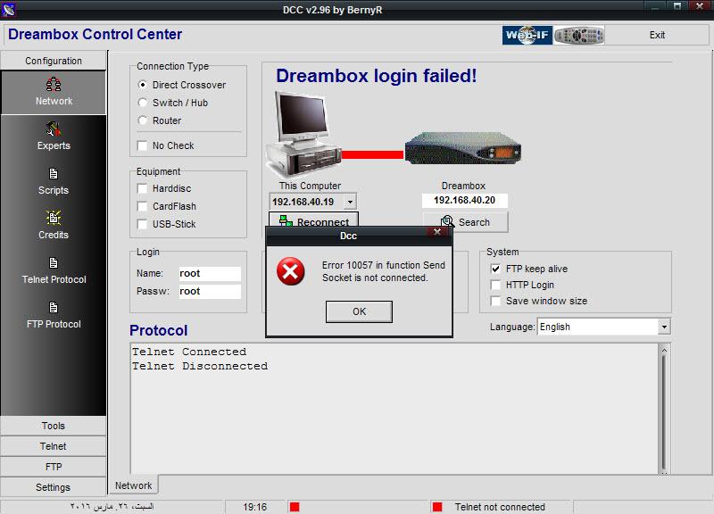Open the FTP Protocol log icon
The image size is (714, 514).
point(54,307)
